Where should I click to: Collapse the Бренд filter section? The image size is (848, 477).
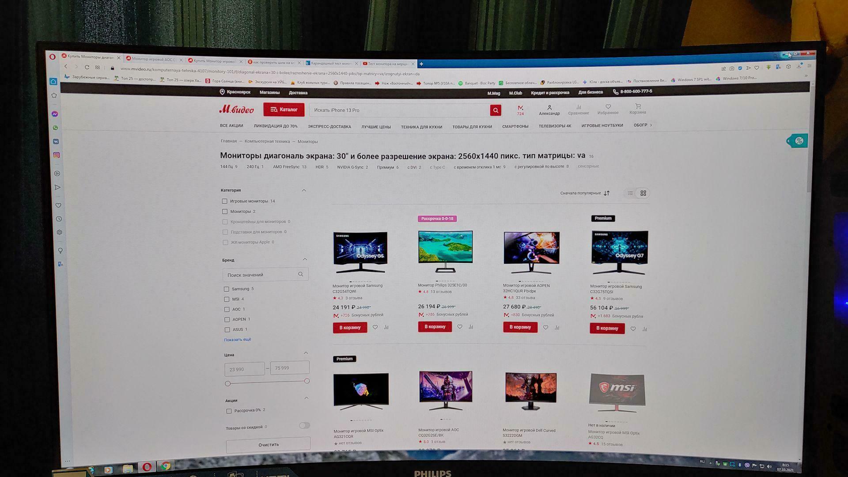(305, 259)
